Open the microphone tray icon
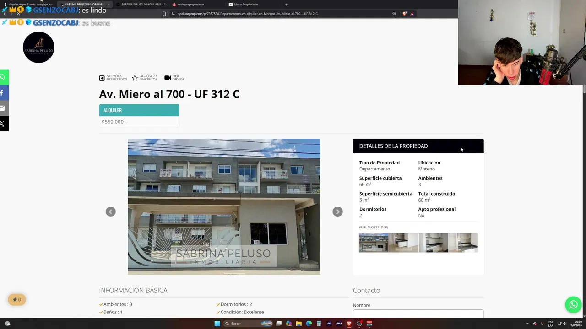Image resolution: width=586 pixels, height=329 pixels. (542, 324)
